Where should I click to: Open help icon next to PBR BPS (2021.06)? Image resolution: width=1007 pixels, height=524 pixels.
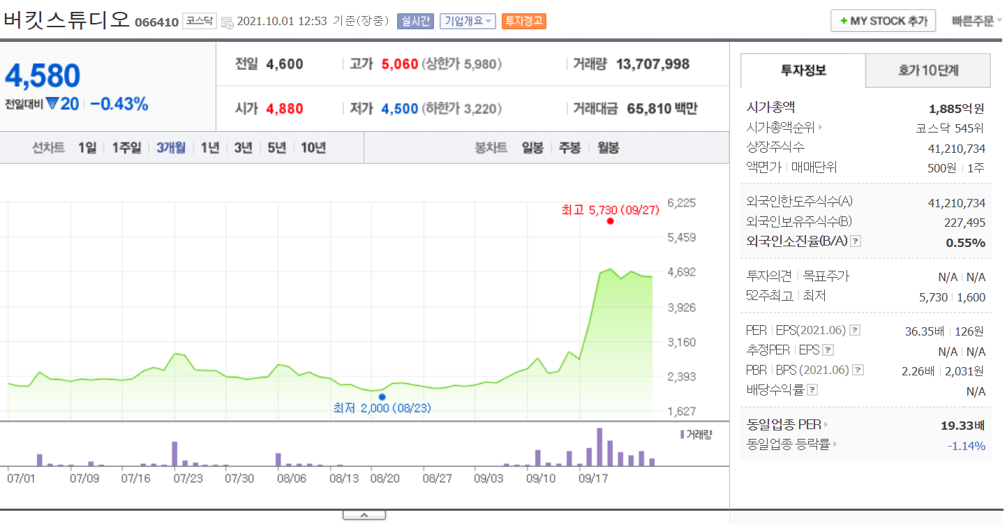click(x=858, y=370)
